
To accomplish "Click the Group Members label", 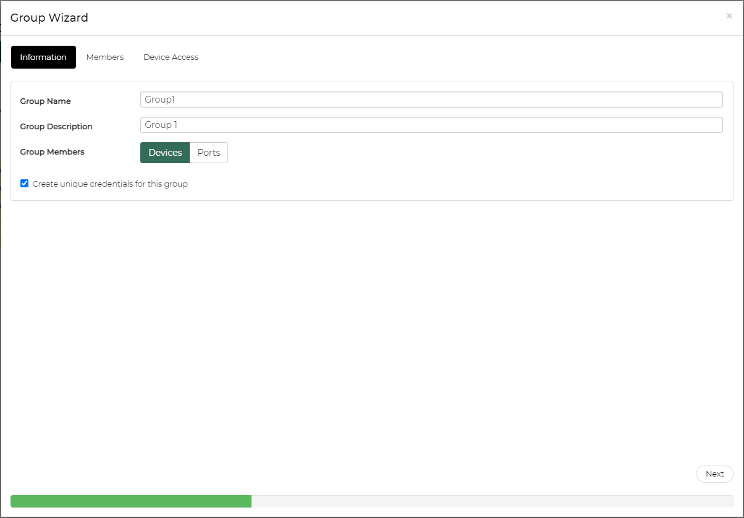I will click(x=52, y=152).
